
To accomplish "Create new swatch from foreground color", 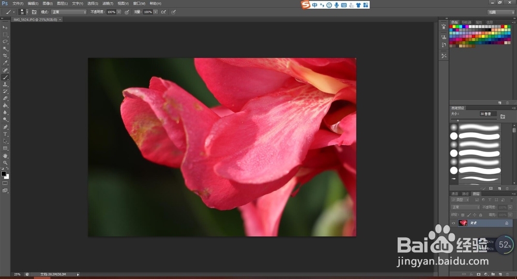I will point(499,103).
